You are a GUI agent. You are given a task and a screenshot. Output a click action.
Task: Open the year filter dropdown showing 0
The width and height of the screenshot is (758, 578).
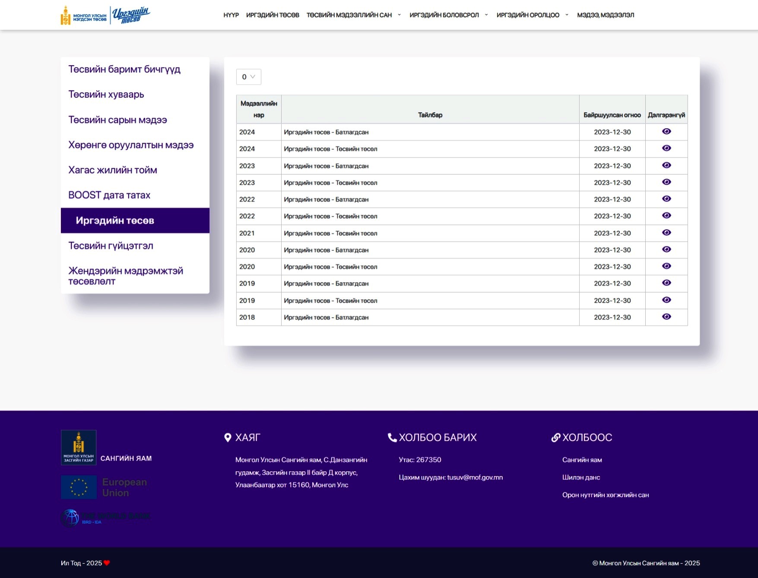pos(248,77)
